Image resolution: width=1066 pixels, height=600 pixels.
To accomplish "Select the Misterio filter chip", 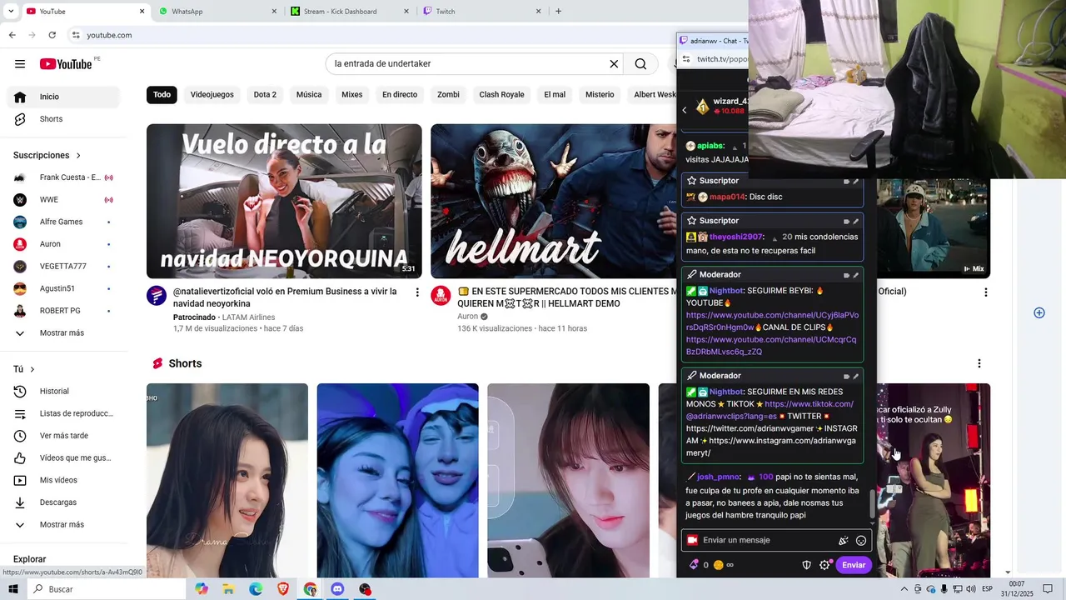I will (600, 95).
